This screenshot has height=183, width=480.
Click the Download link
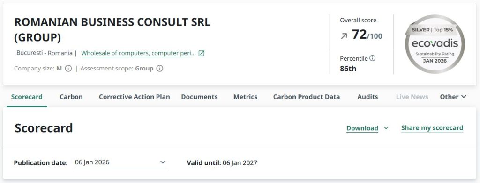coord(362,128)
